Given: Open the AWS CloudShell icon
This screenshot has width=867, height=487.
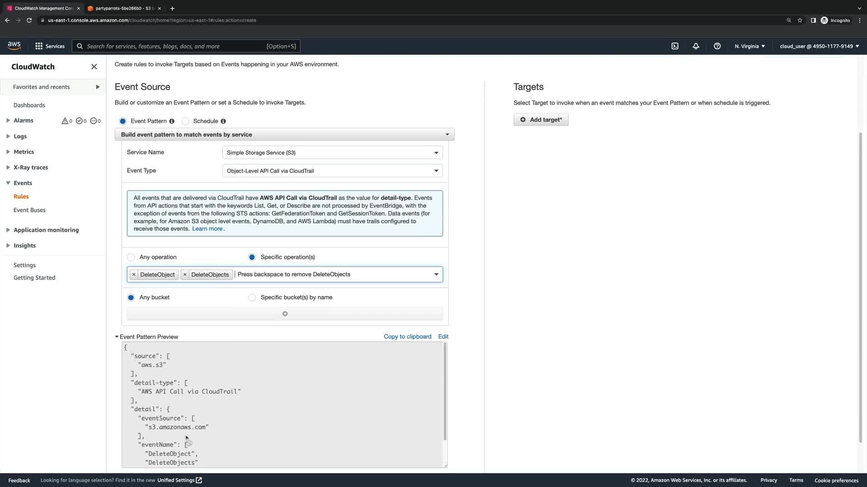Looking at the screenshot, I should 675,46.
